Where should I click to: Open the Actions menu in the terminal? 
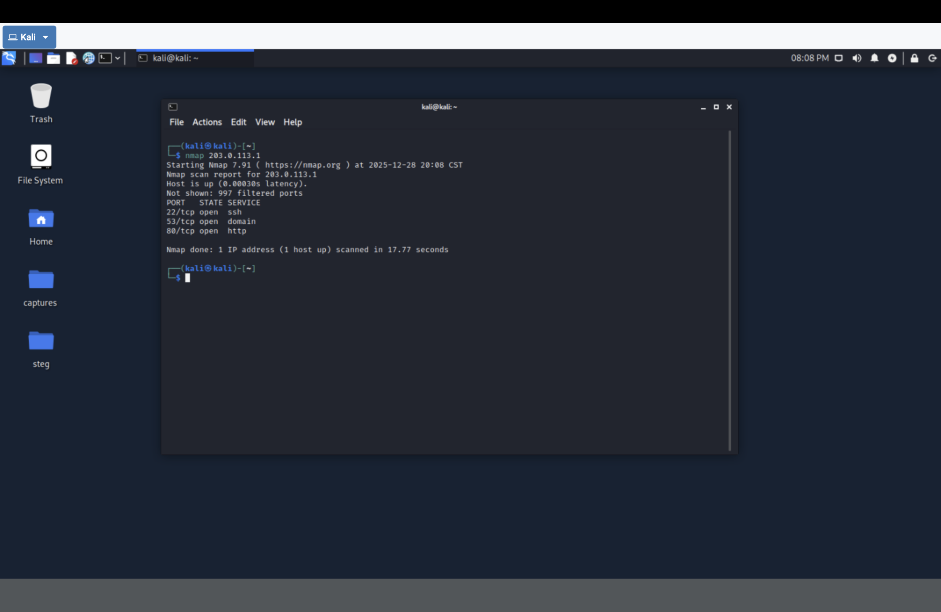pos(207,122)
